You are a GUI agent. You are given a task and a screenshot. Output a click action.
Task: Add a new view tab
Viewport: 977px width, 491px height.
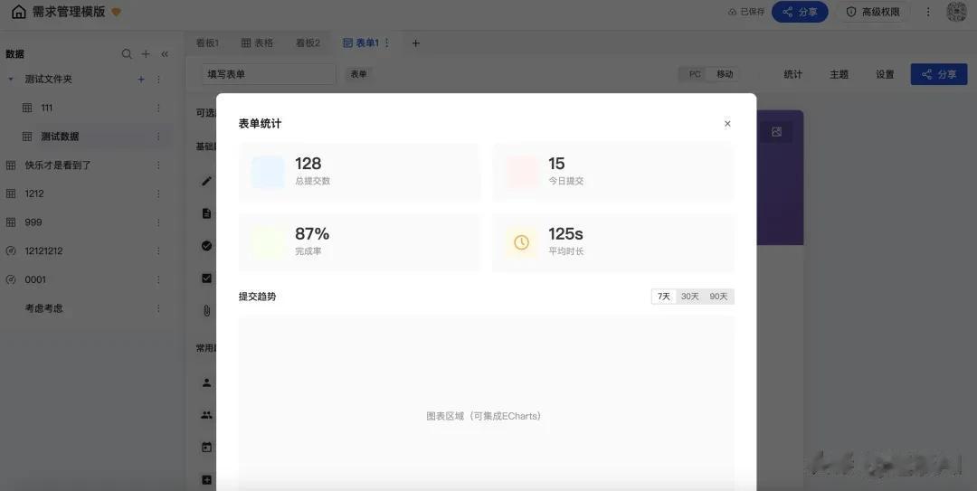click(415, 43)
